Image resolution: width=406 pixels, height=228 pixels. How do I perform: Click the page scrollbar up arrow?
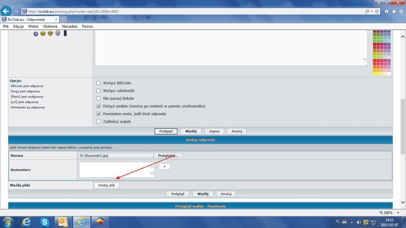(402, 36)
